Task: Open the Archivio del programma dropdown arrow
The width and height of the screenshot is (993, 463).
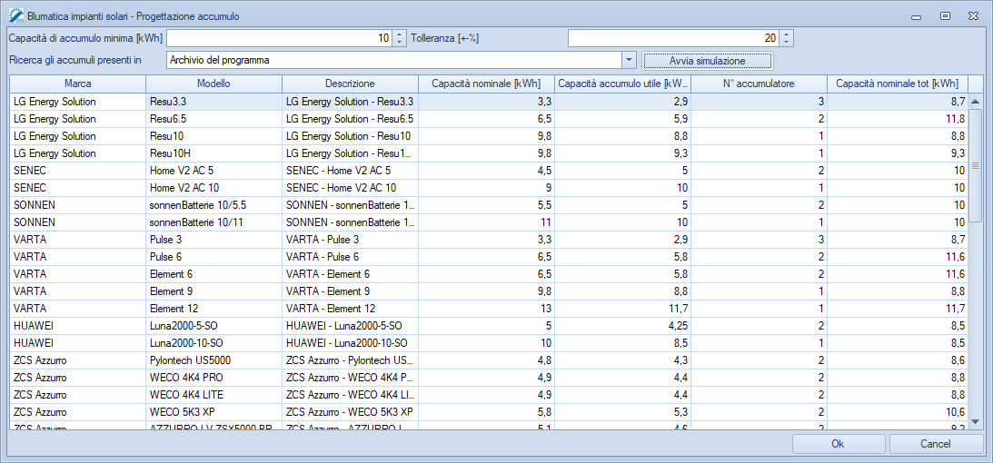Action: click(x=629, y=60)
